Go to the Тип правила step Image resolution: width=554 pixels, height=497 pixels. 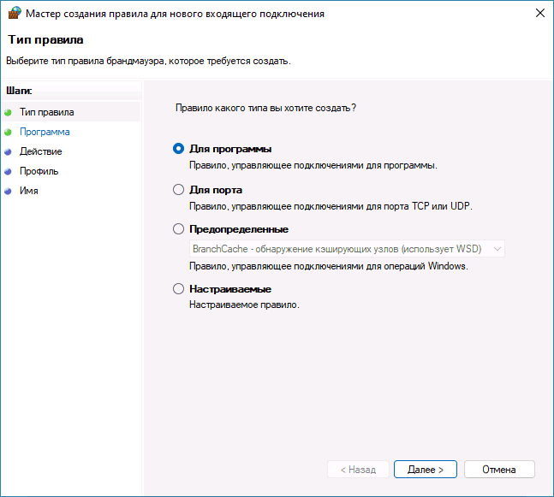47,112
